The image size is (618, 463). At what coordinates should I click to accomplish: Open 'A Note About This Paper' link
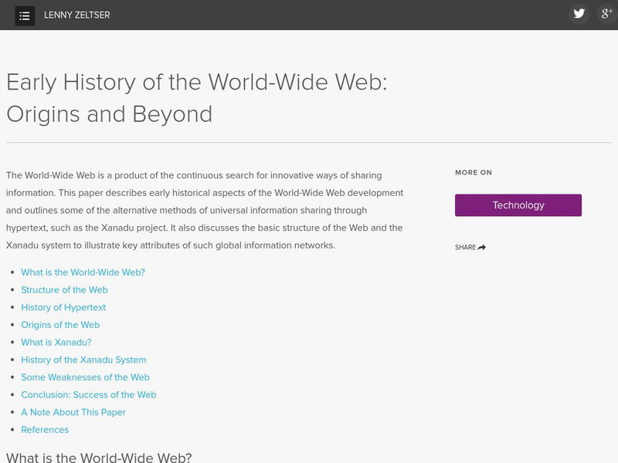coord(73,412)
